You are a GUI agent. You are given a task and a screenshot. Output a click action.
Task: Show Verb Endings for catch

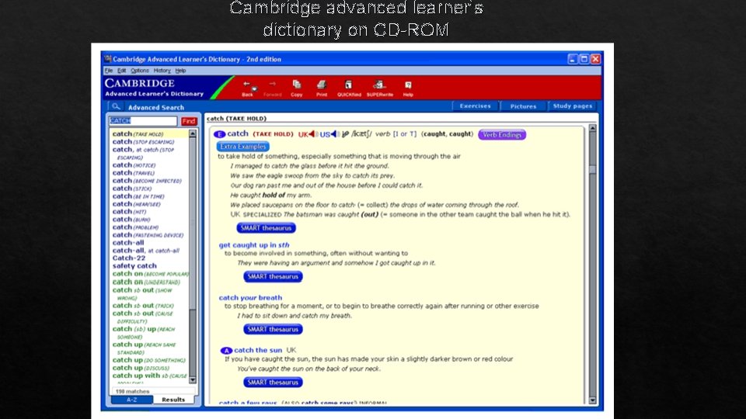coord(502,134)
